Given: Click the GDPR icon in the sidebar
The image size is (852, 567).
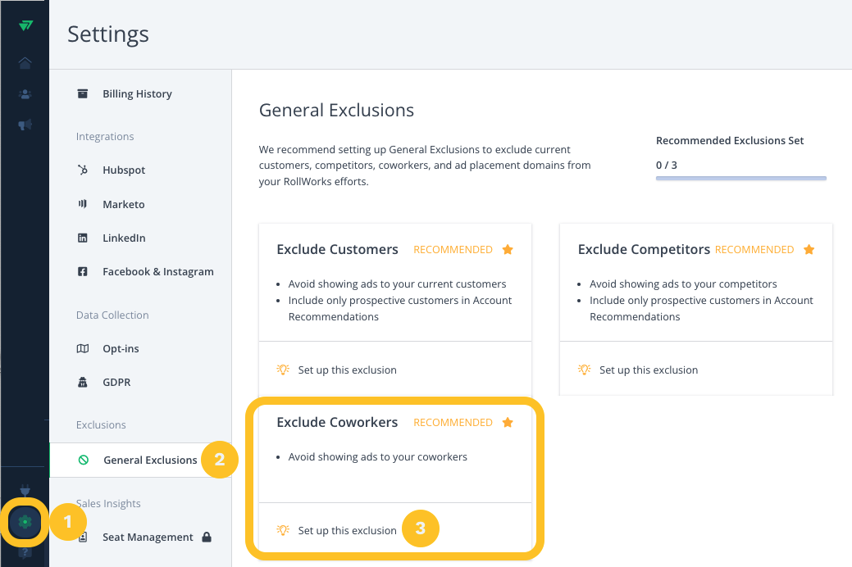Looking at the screenshot, I should (x=83, y=383).
